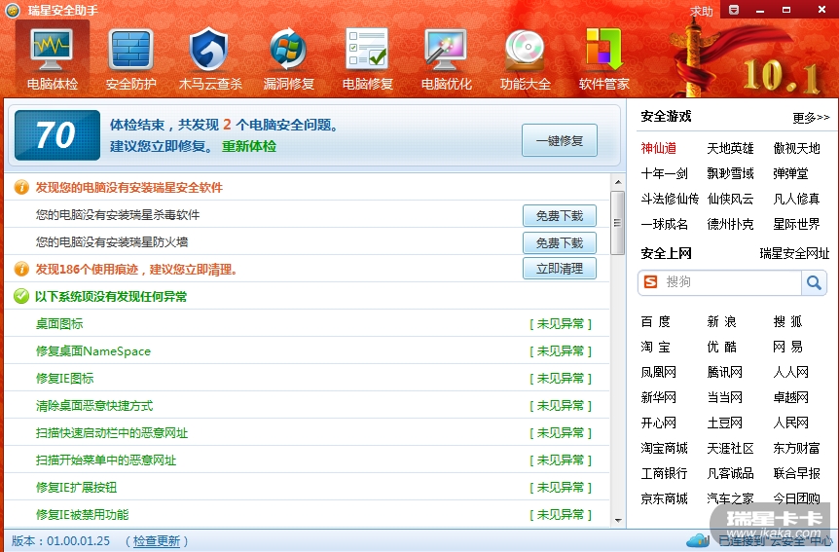Select the 清除桌面恶意快捷方式 row

(308, 405)
